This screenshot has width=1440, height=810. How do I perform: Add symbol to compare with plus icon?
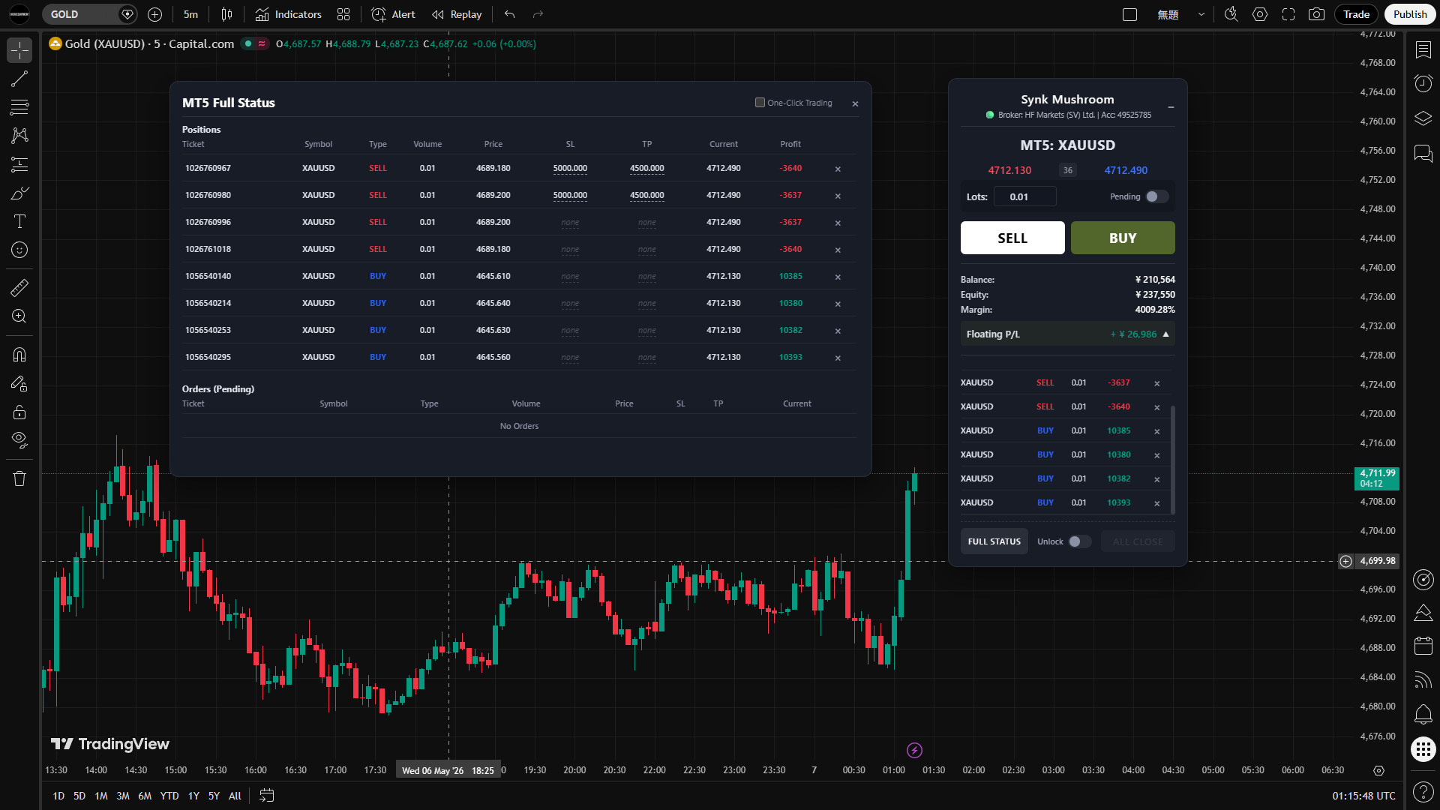click(x=154, y=14)
